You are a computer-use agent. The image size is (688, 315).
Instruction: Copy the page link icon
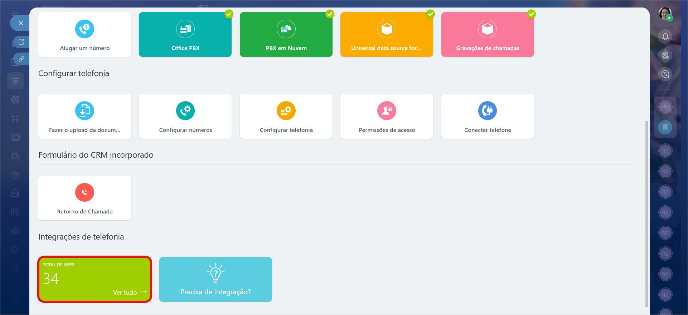[21, 59]
